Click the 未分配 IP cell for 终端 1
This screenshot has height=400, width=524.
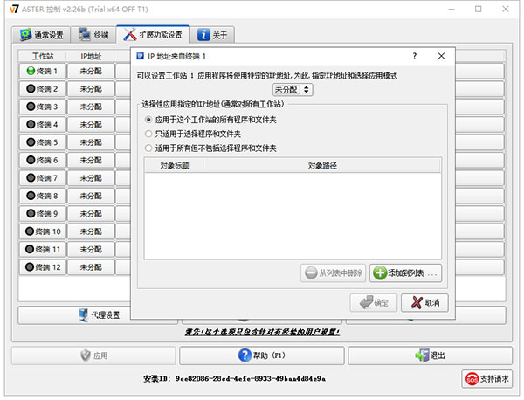click(91, 71)
